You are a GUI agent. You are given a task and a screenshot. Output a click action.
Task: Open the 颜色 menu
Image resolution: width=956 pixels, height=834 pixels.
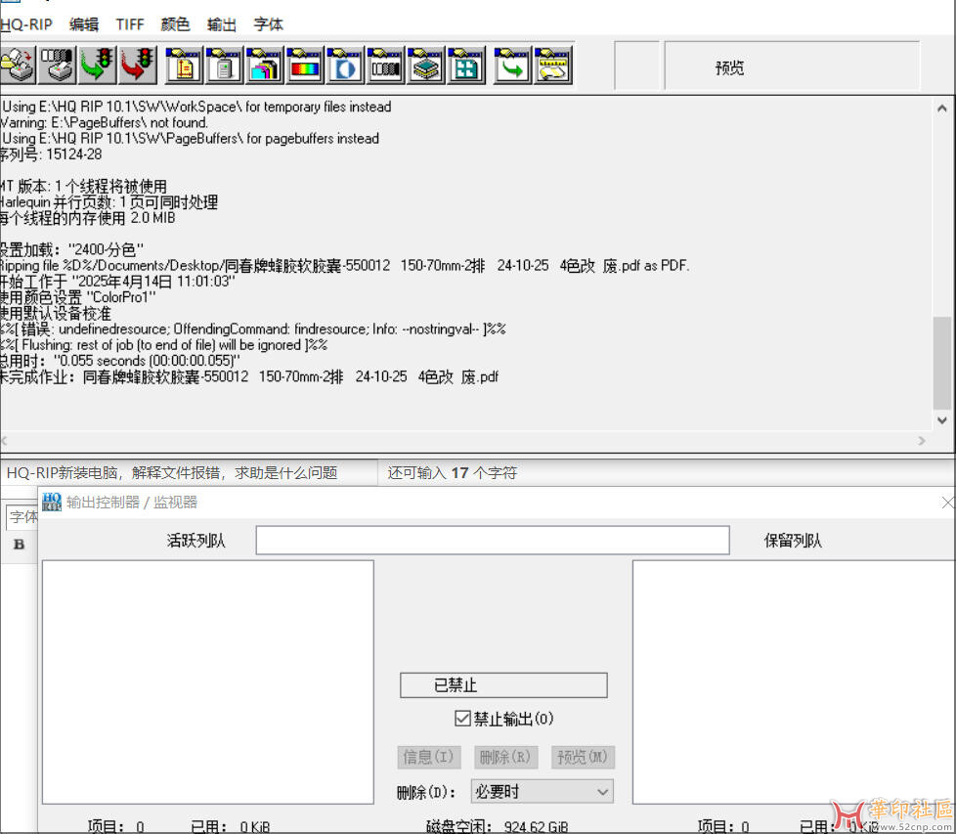click(x=176, y=24)
